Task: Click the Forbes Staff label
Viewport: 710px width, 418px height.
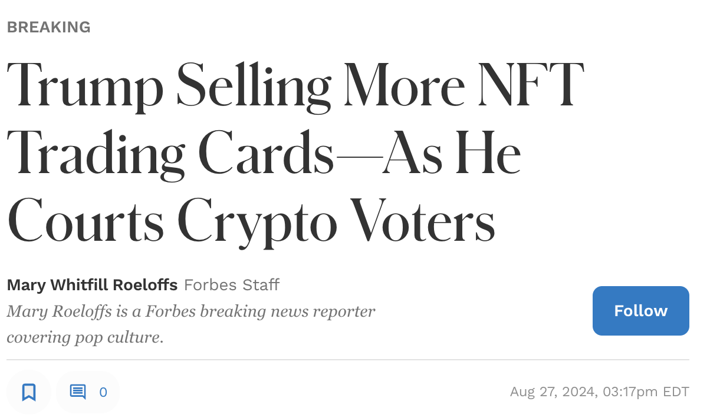Action: [x=232, y=285]
